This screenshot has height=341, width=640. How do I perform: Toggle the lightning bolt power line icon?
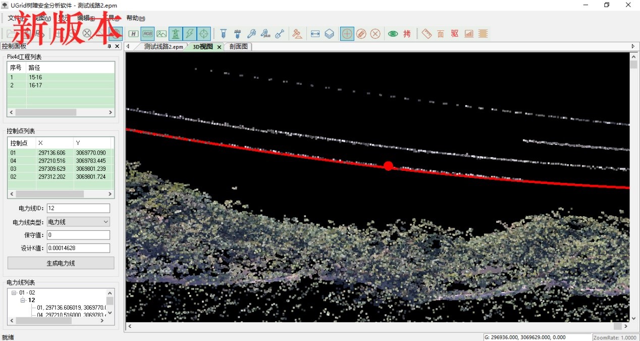tap(190, 34)
